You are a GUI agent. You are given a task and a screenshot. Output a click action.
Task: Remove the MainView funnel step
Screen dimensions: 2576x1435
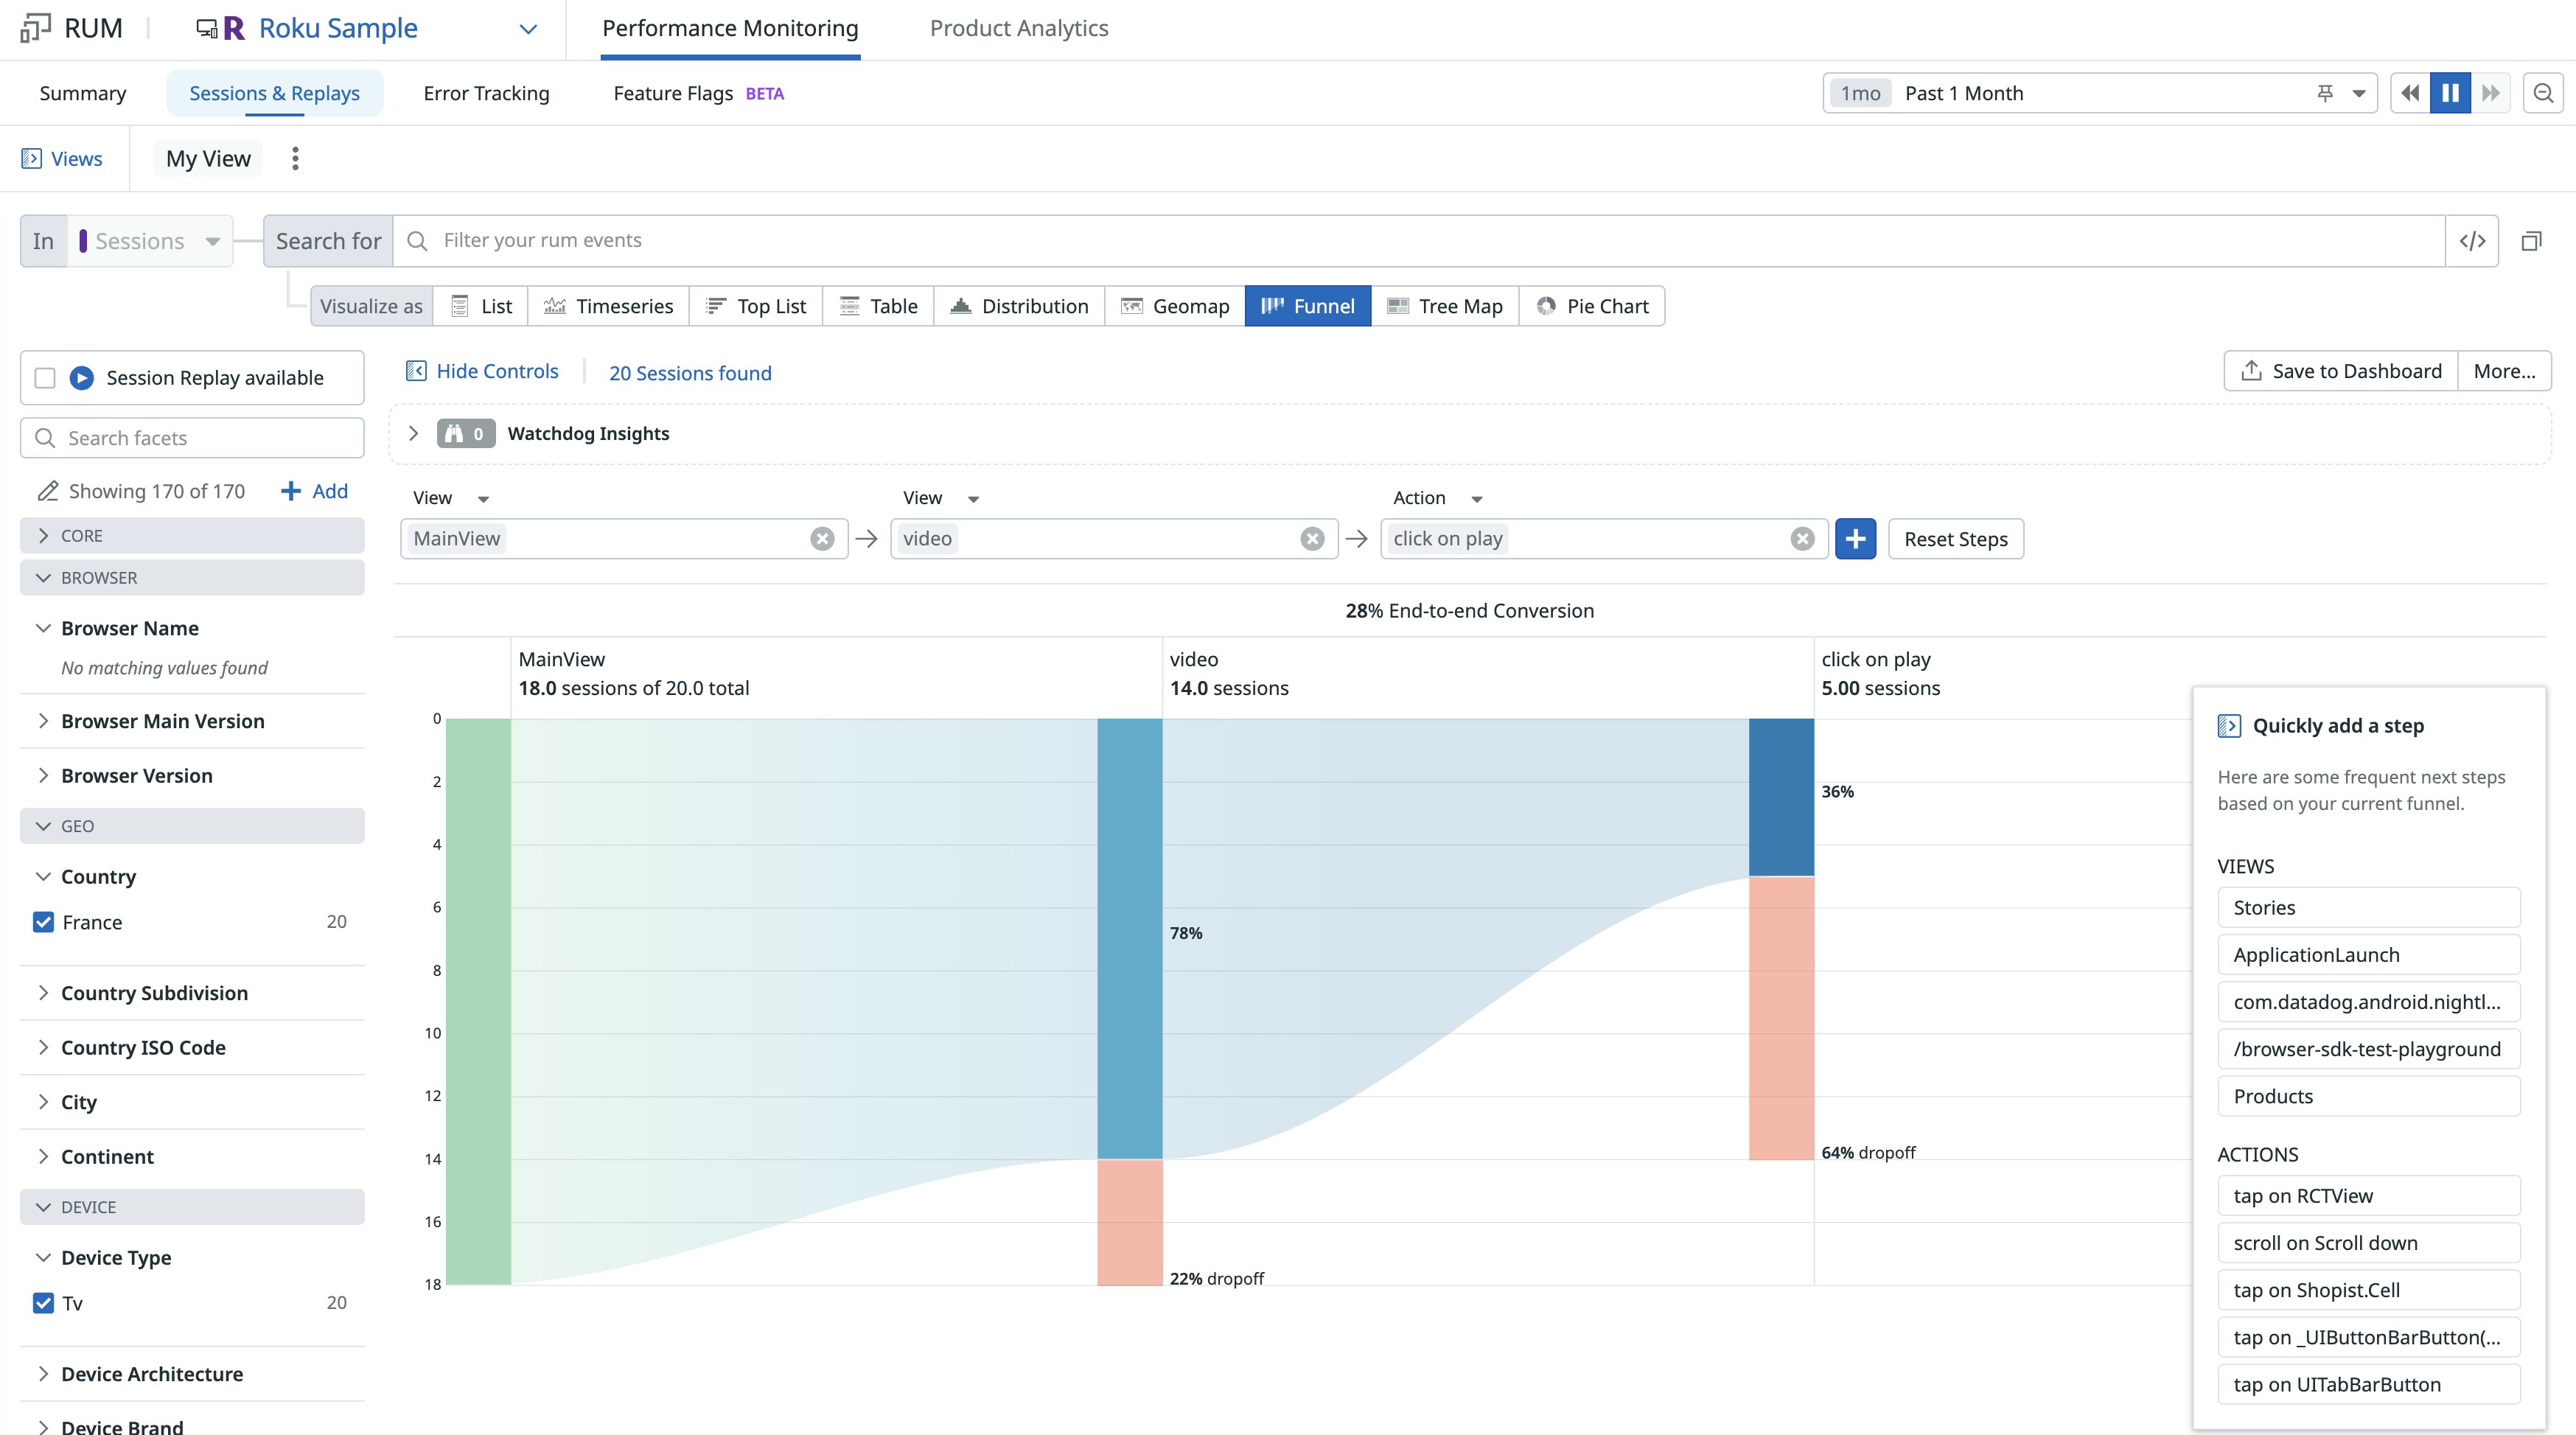822,539
